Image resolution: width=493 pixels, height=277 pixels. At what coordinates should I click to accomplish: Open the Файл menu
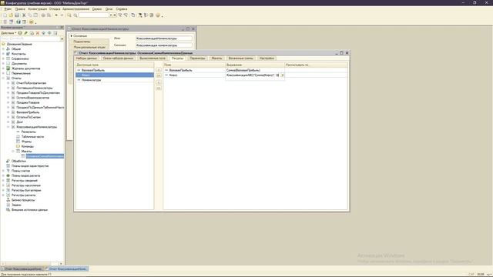(8, 9)
